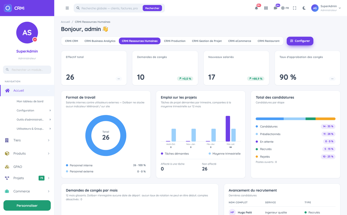Screen dimensions: 347x215
Task: Click the Tiers building icon
Action: (7, 140)
